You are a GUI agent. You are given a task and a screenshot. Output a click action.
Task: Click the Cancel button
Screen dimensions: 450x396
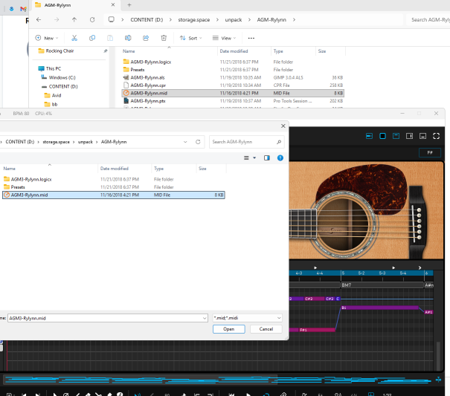pyautogui.click(x=266, y=329)
